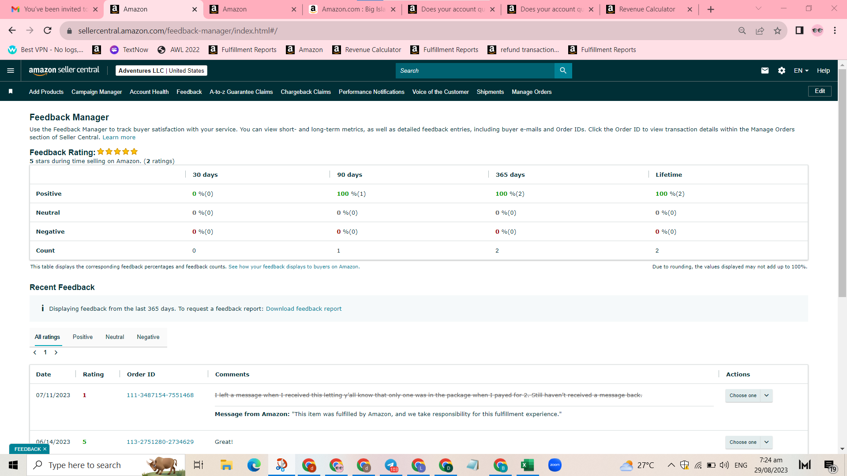The height and width of the screenshot is (476, 847).
Task: Click the bookmark icon beside Add Products
Action: click(x=11, y=91)
